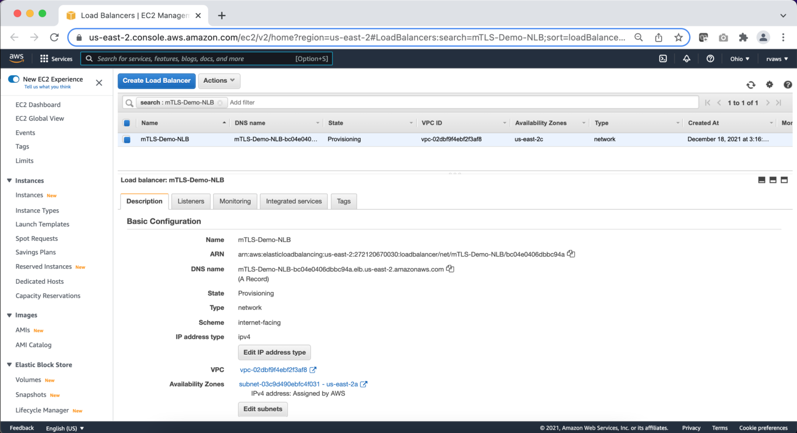Switch to the Description tab
The width and height of the screenshot is (797, 433).
[144, 201]
